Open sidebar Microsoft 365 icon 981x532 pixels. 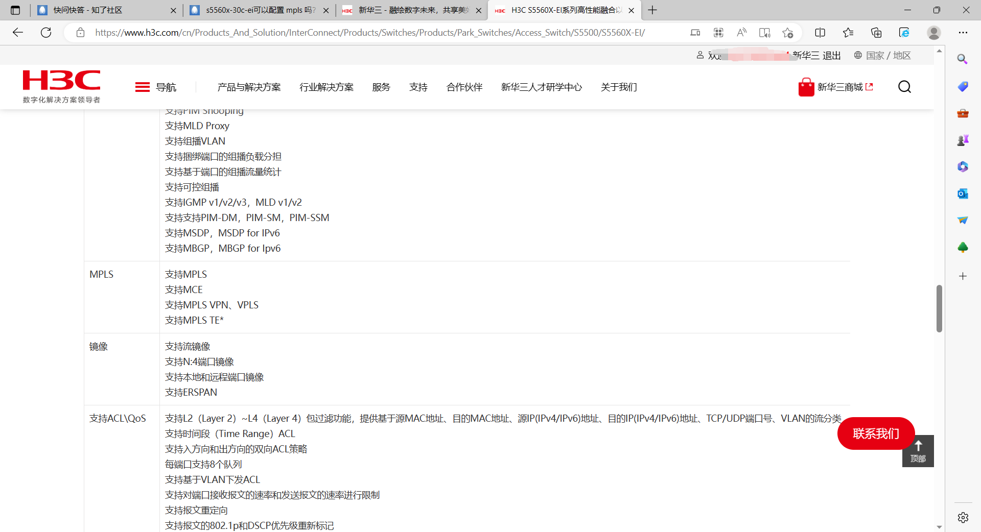[963, 166]
